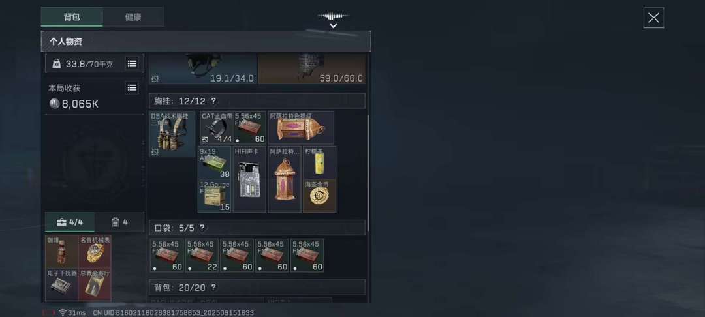Switch to the safe box 4/4 tab

[70, 222]
